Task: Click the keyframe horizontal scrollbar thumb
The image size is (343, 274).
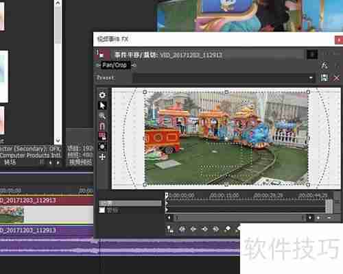Action: tap(239, 218)
